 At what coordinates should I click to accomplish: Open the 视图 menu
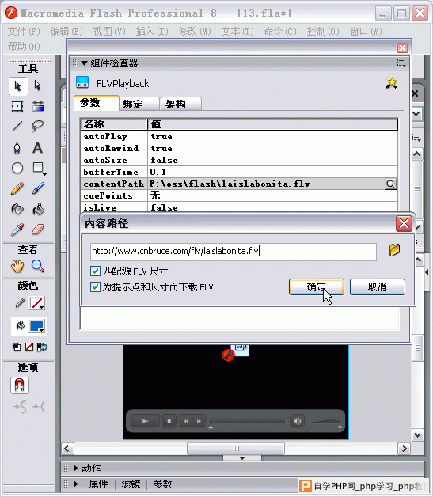[109, 32]
